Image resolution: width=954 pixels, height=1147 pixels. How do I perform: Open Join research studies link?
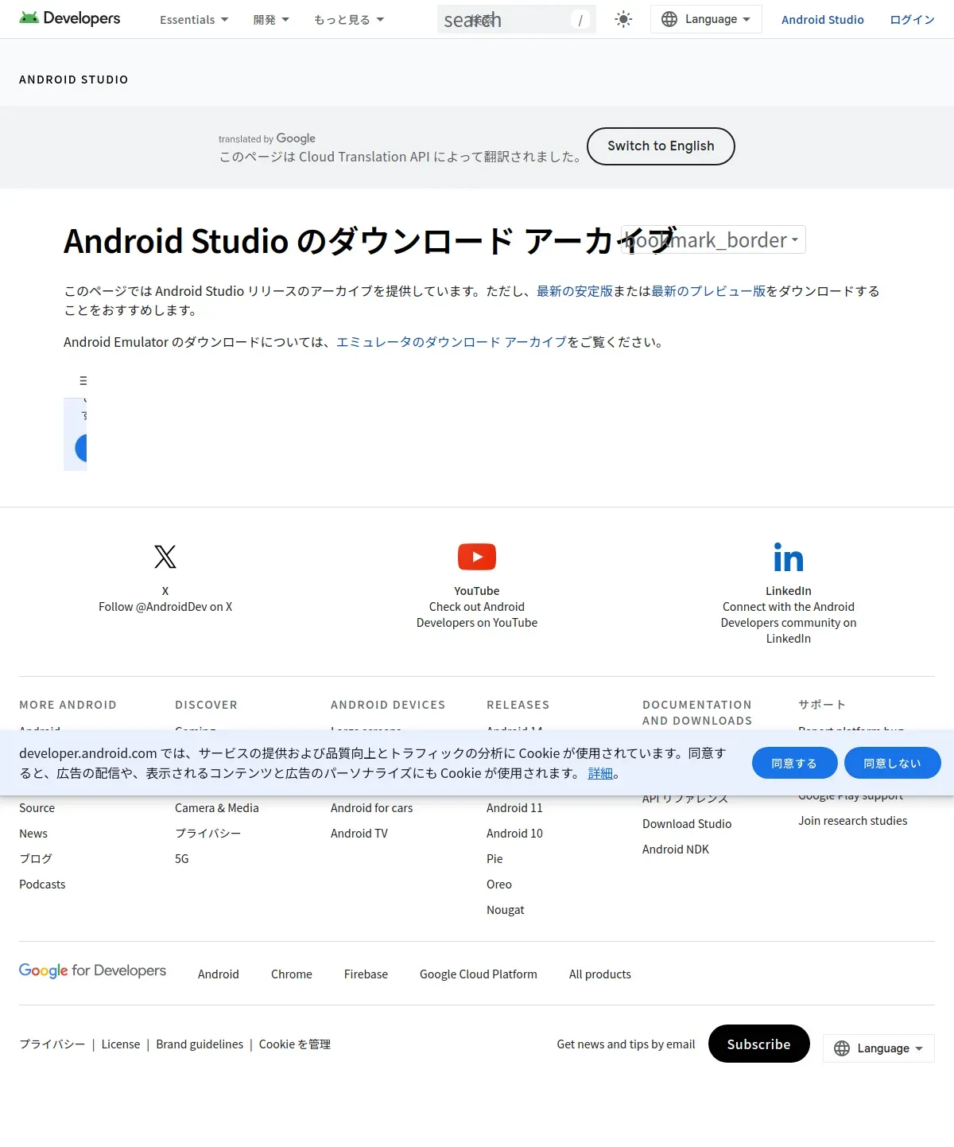click(x=853, y=821)
